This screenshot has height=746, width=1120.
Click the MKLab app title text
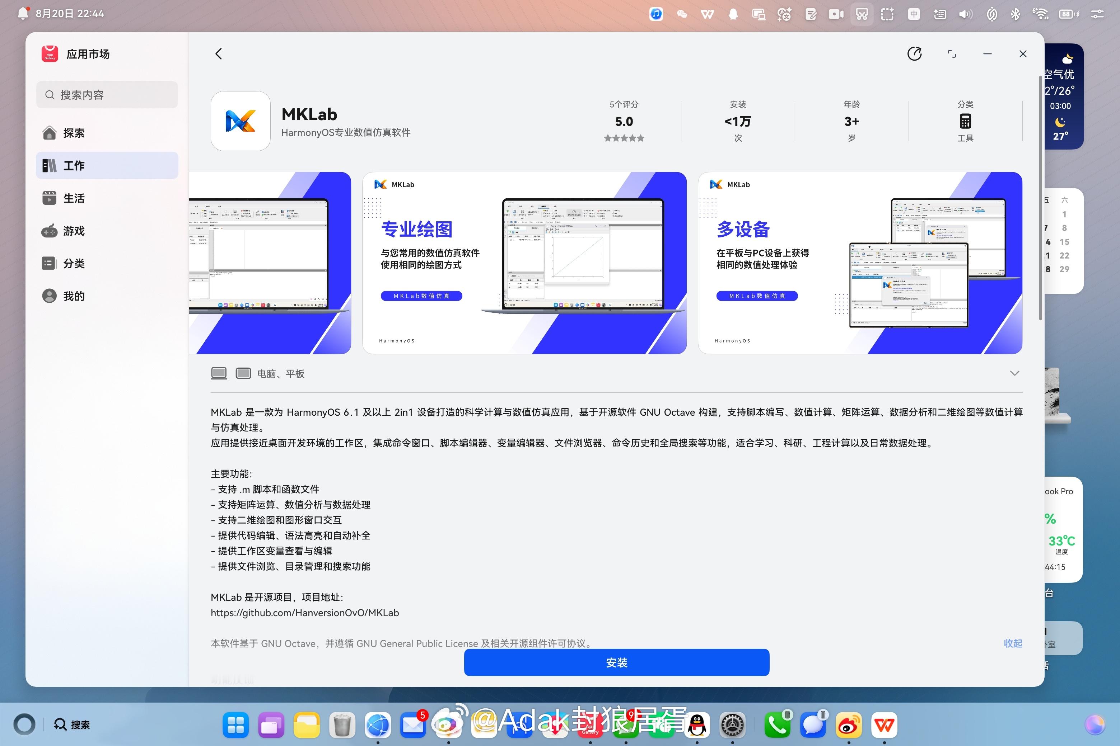309,114
